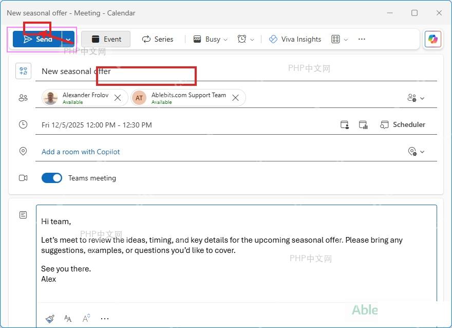Make the meeting a recurring Series
Screen dimensions: 452x328
[x=158, y=39]
